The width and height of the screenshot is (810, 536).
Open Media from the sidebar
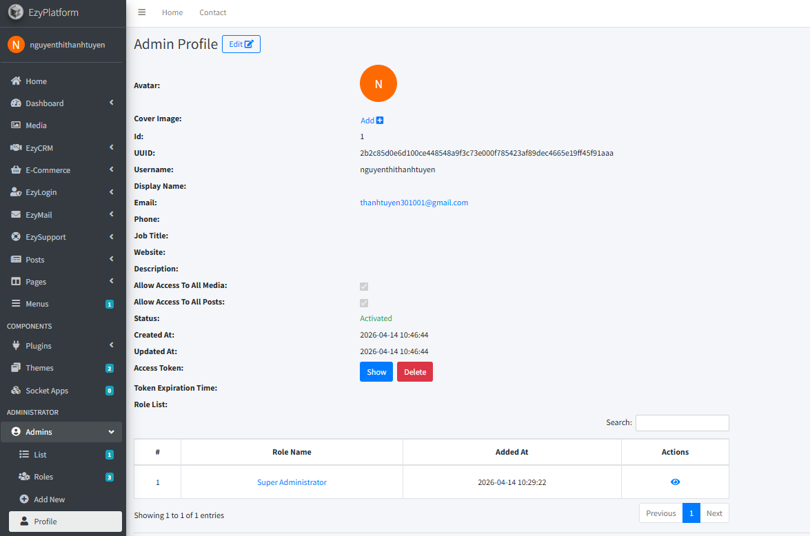[61, 125]
